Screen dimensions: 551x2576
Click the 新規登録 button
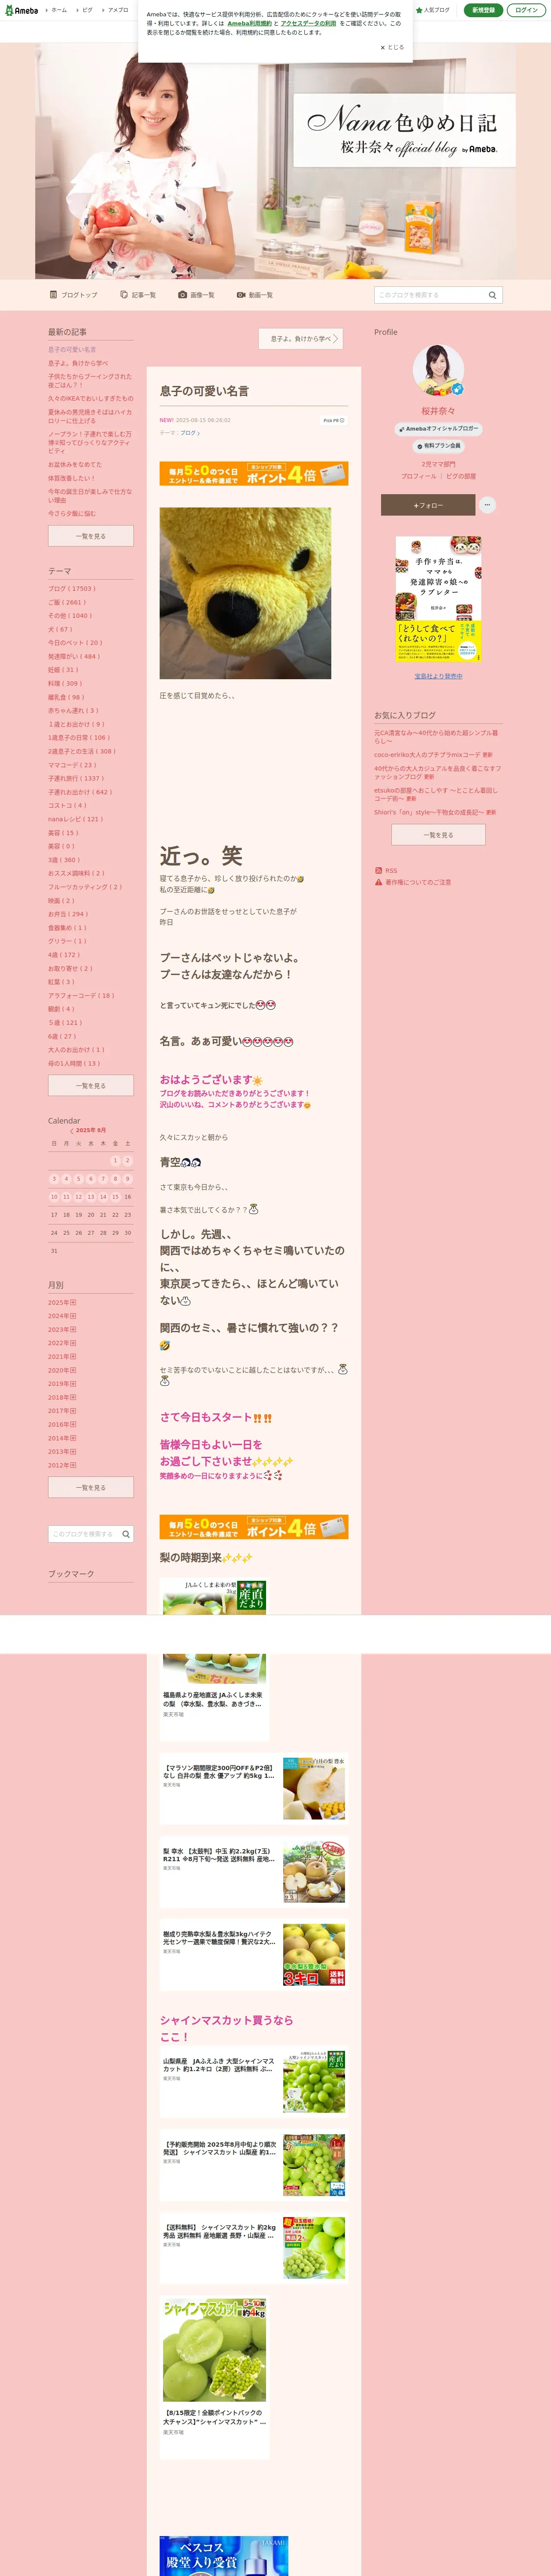pos(483,10)
